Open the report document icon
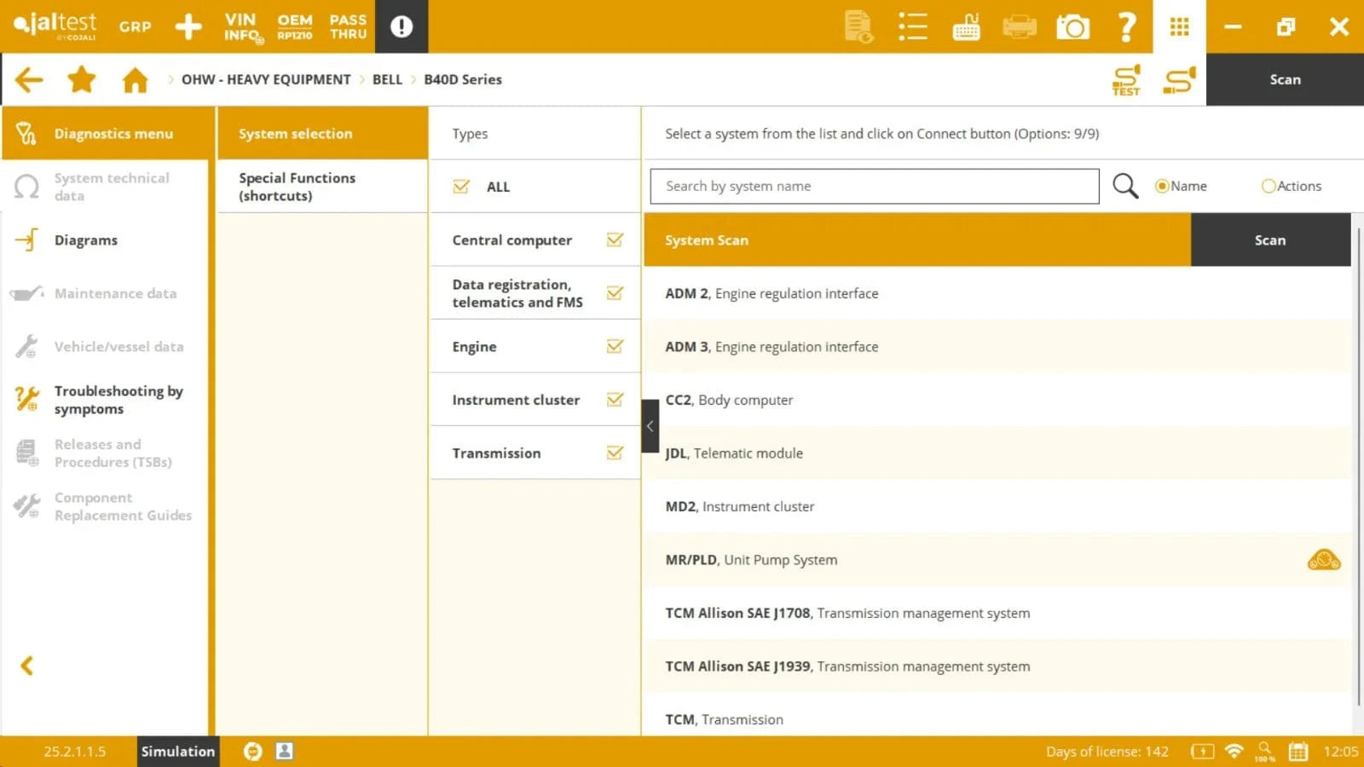The image size is (1364, 767). (858, 26)
